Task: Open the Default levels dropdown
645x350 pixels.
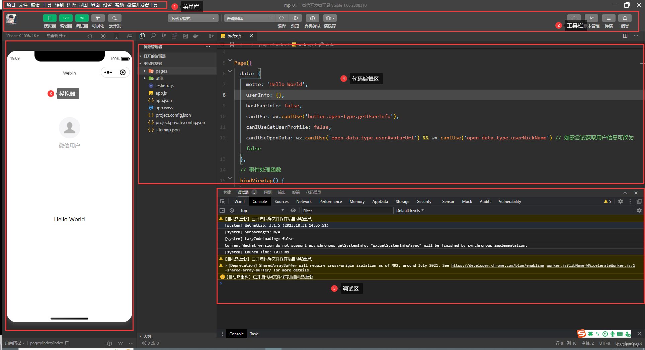Action: point(410,211)
